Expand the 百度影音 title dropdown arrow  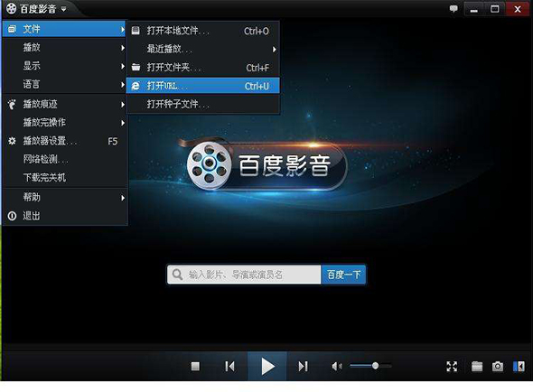tap(63, 9)
